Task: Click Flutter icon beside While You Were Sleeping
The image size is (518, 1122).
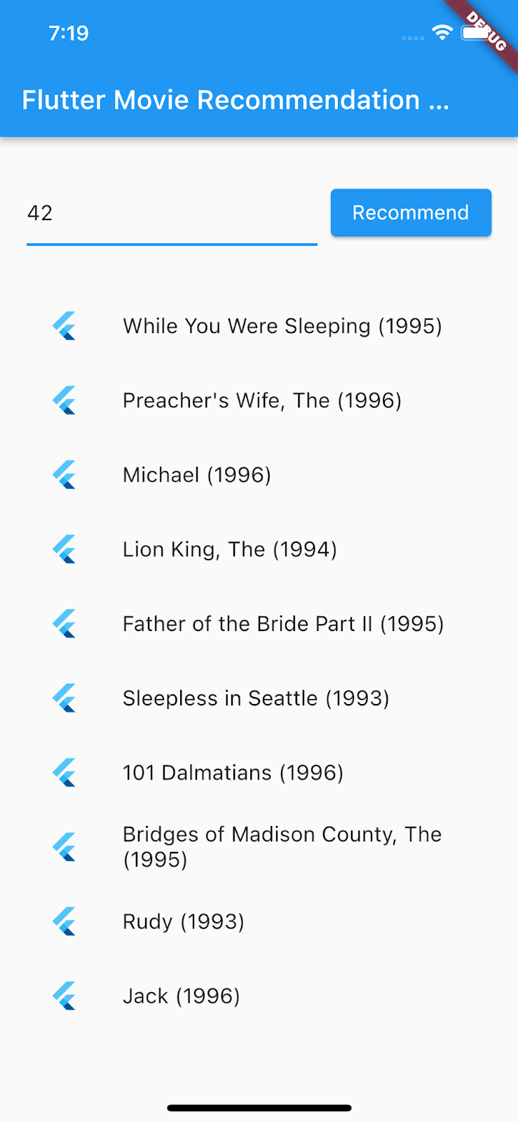Action: pyautogui.click(x=64, y=326)
